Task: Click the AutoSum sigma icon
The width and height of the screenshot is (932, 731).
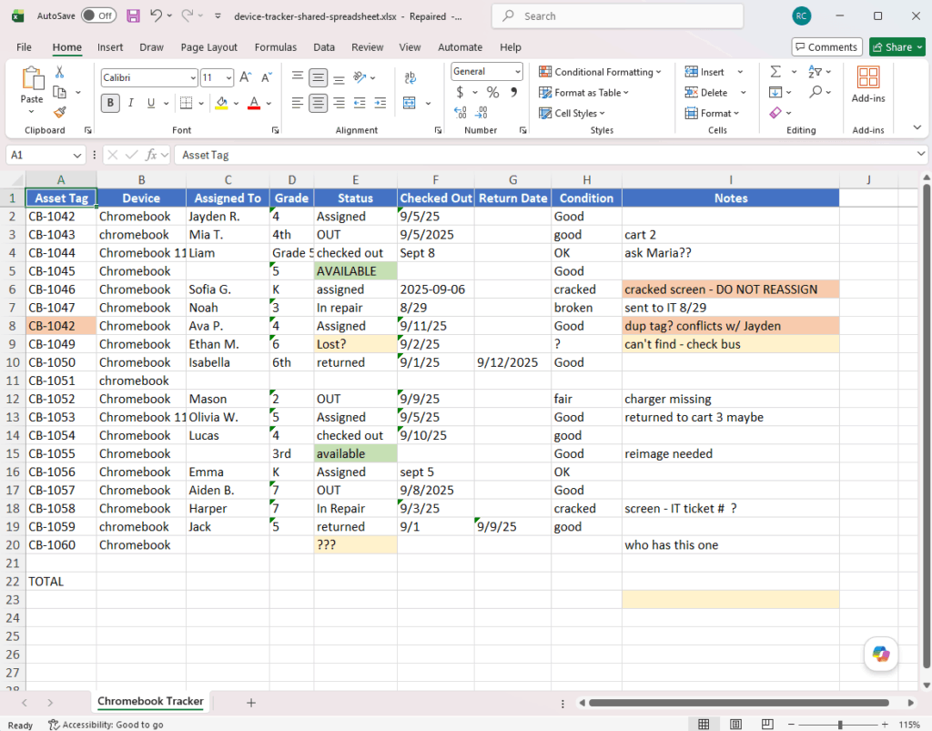Action: click(775, 72)
